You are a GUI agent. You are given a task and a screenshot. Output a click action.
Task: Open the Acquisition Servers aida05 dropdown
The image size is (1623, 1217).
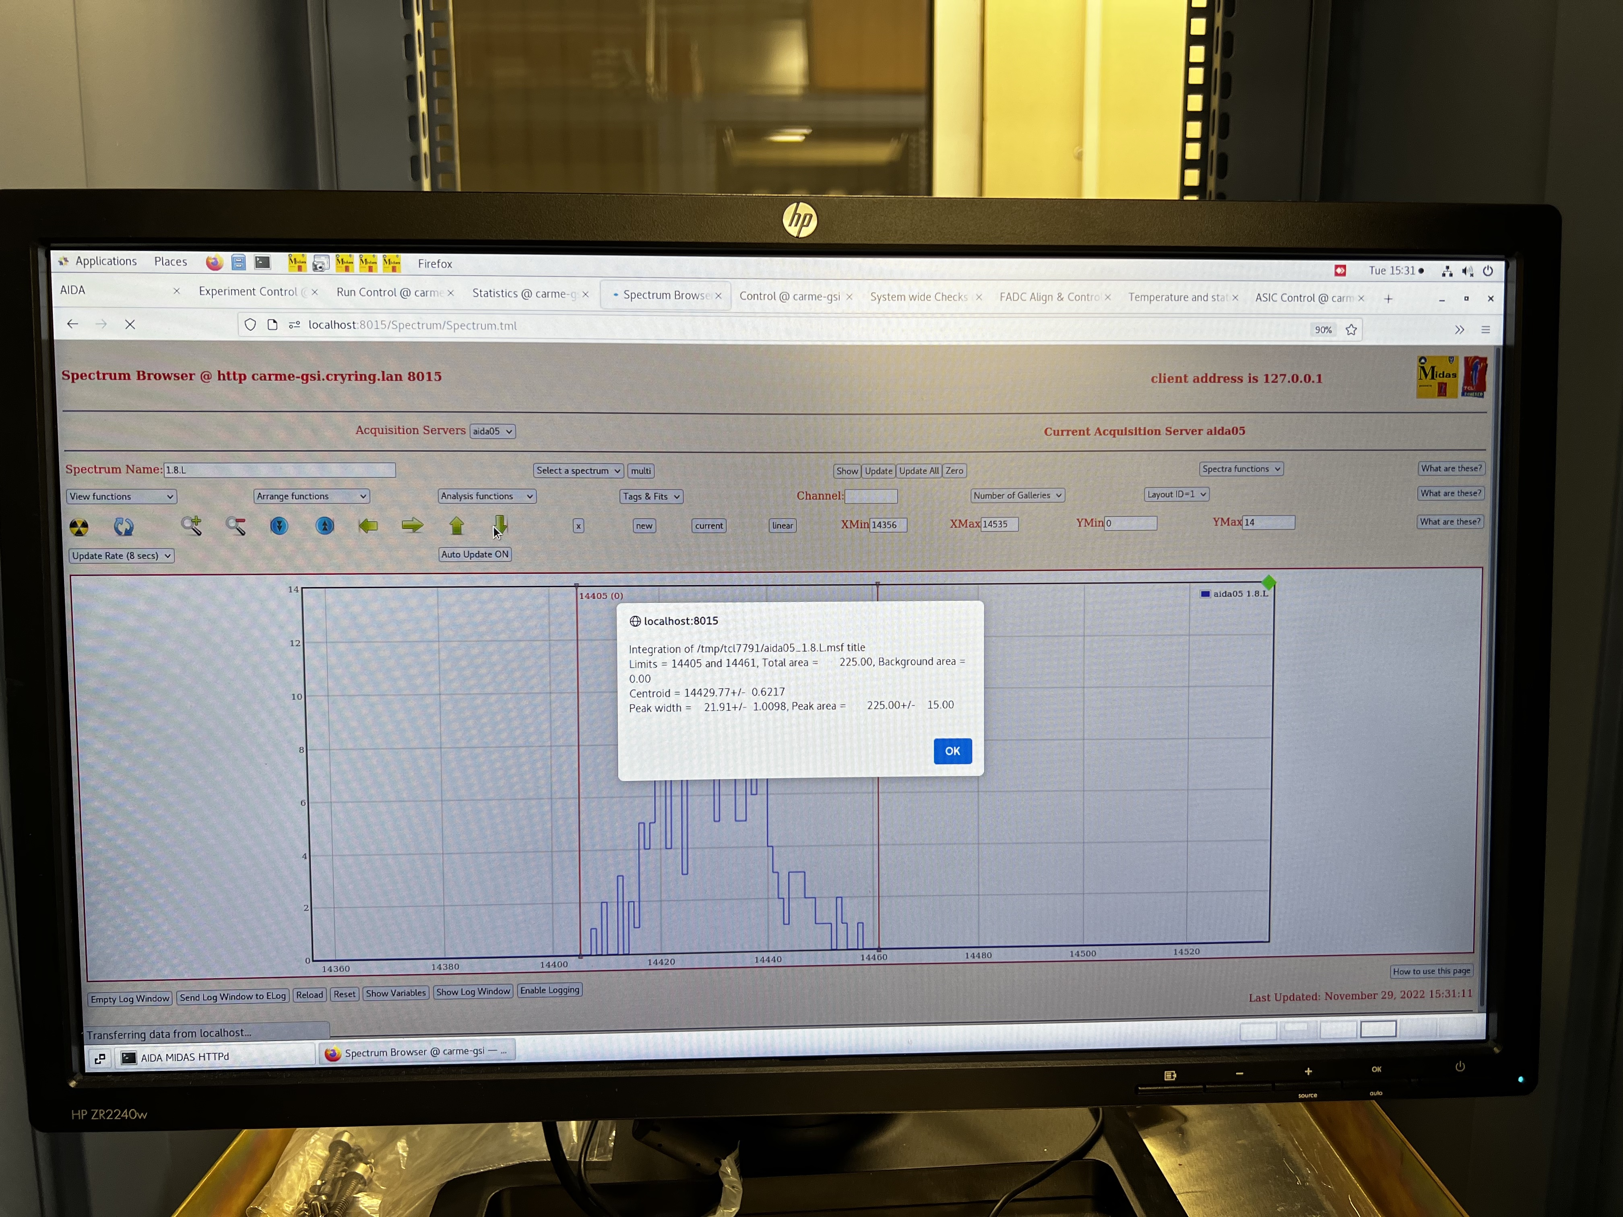(x=492, y=431)
